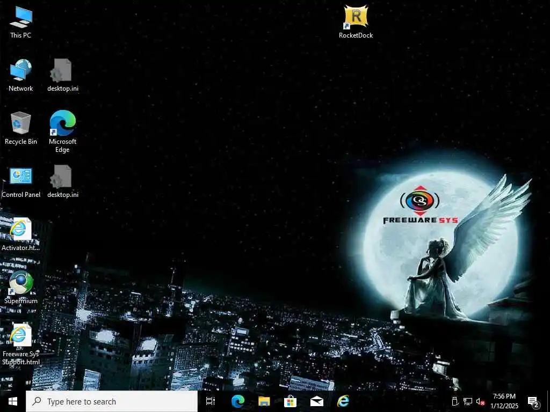Click the safely remove hardware tray icon
550x412 pixels.
[455, 401]
